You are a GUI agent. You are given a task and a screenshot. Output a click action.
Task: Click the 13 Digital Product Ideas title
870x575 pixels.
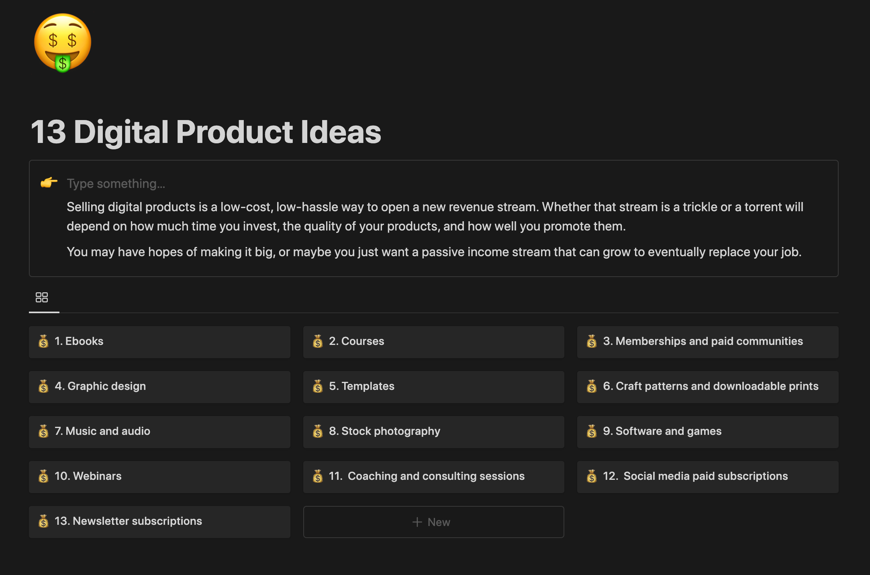coord(206,132)
